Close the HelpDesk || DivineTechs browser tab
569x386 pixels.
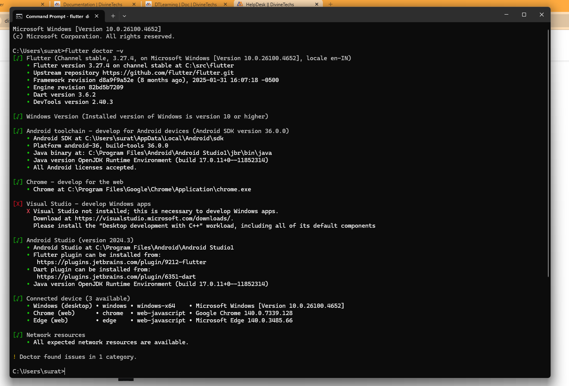coord(317,4)
